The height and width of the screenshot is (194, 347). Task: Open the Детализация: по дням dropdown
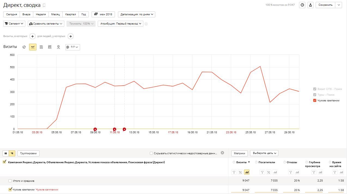136,14
